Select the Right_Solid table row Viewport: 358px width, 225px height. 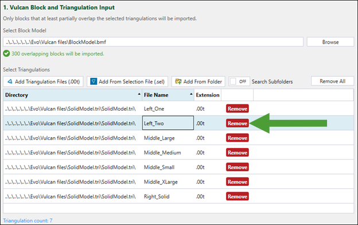pos(178,196)
